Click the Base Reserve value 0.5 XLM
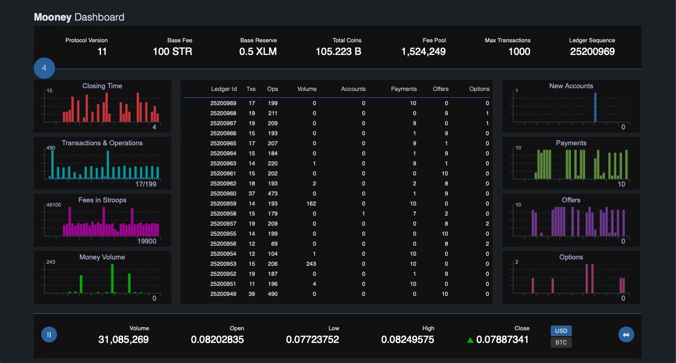The height and width of the screenshot is (363, 676). click(x=258, y=52)
